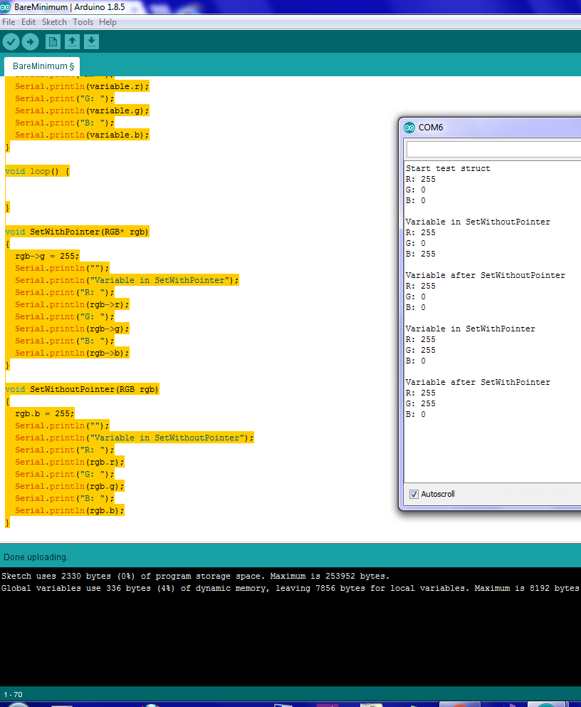Click the Arduino logo in main title bar
The width and height of the screenshot is (581, 707).
[5, 6]
